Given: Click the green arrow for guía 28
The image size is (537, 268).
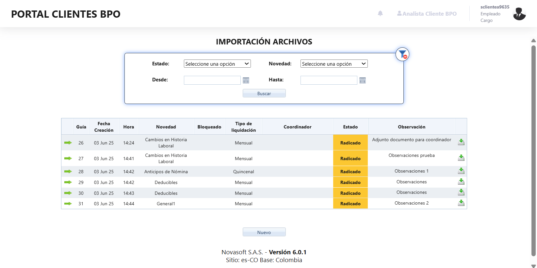Looking at the screenshot, I should [68, 172].
